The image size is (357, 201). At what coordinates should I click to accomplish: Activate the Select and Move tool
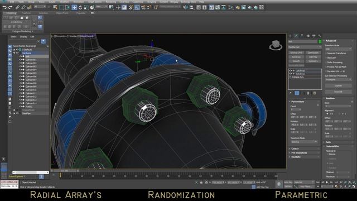tap(74, 7)
